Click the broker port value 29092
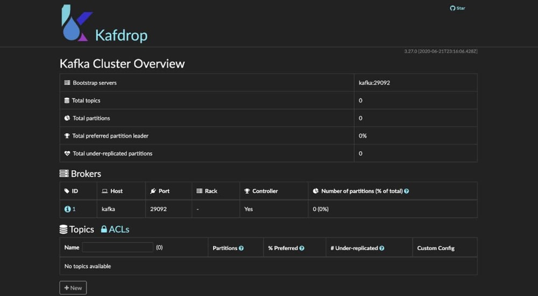The width and height of the screenshot is (538, 296). tap(159, 209)
